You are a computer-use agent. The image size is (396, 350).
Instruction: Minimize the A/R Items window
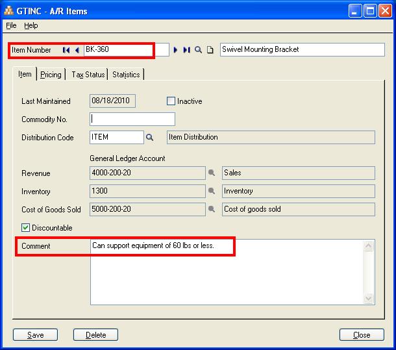point(355,11)
